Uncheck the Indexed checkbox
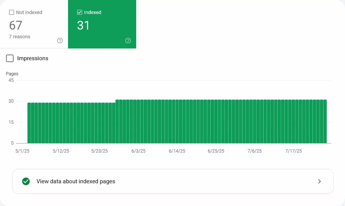Screen dimensions: 345x206 click(x=80, y=12)
